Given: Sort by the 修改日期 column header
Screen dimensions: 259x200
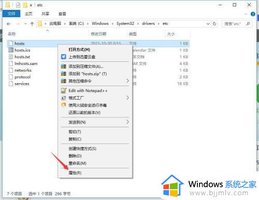Looking at the screenshot, I should (x=98, y=34).
